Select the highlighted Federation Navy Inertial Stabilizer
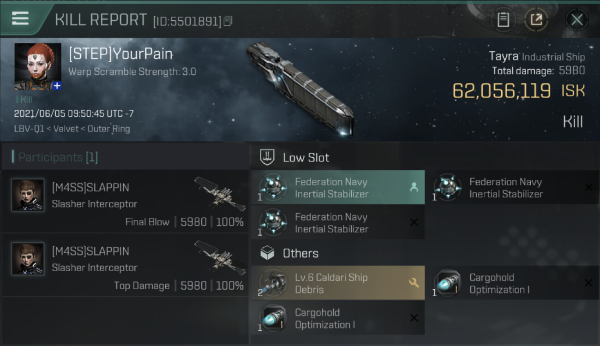Image resolution: width=600 pixels, height=346 pixels. click(x=338, y=187)
